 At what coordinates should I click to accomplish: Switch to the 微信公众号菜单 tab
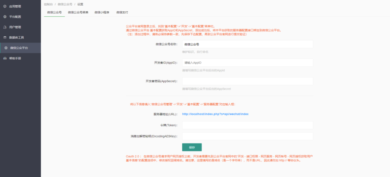tap(78, 12)
